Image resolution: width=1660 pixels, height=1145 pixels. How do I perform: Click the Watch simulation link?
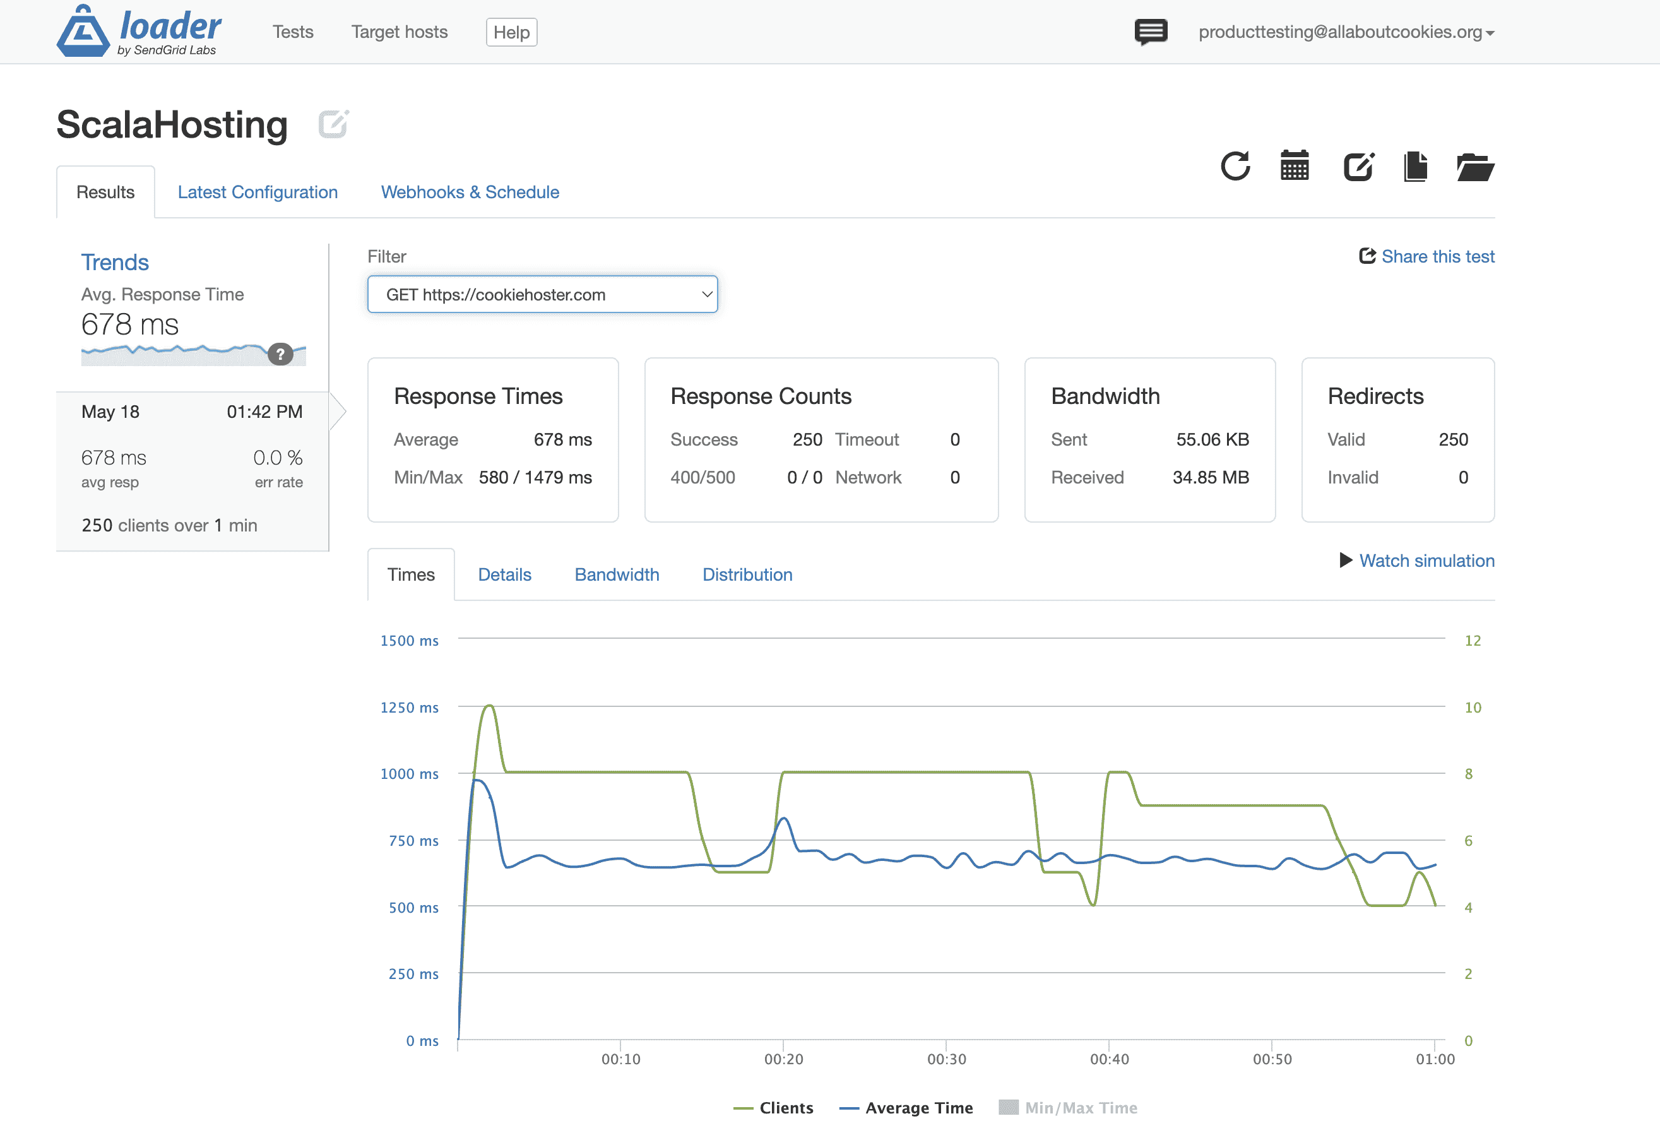1427,561
